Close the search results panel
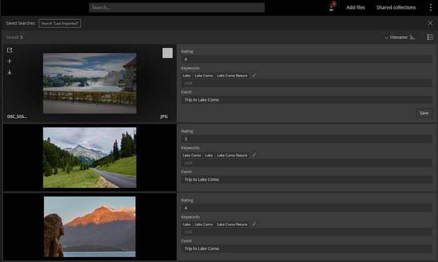 430,23
